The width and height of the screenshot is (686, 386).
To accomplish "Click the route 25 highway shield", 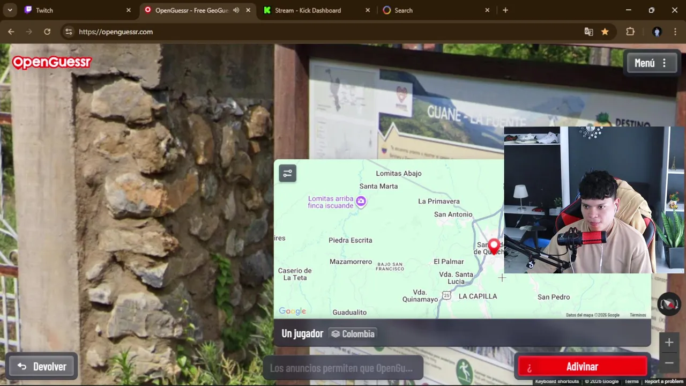I will point(446,295).
